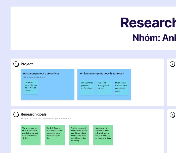This screenshot has height=153, width=176.
Task: Select sticky note 'Muốn học vũ đạo một cách'
Action: point(121,88)
